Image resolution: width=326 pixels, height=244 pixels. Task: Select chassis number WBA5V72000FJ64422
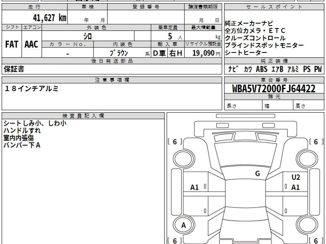pyautogui.click(x=274, y=88)
